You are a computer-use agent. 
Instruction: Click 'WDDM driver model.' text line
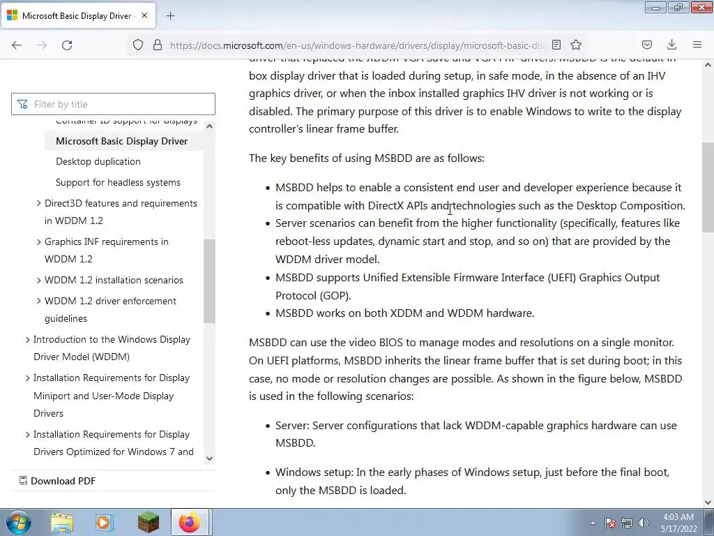(328, 260)
